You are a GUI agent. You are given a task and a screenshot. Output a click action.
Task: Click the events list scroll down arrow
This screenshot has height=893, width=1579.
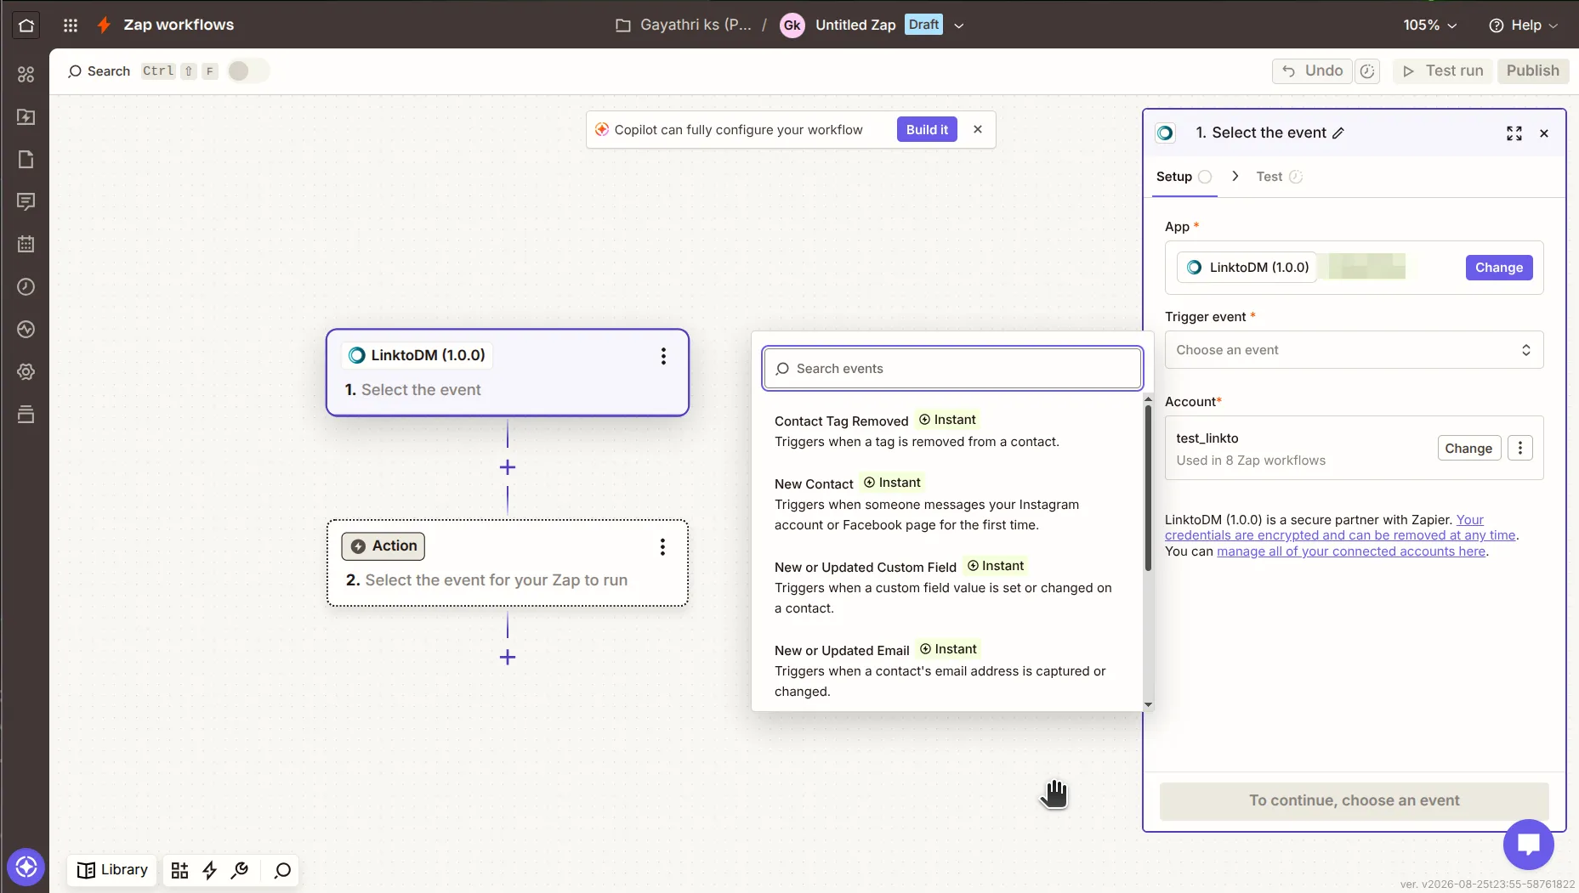point(1148,704)
